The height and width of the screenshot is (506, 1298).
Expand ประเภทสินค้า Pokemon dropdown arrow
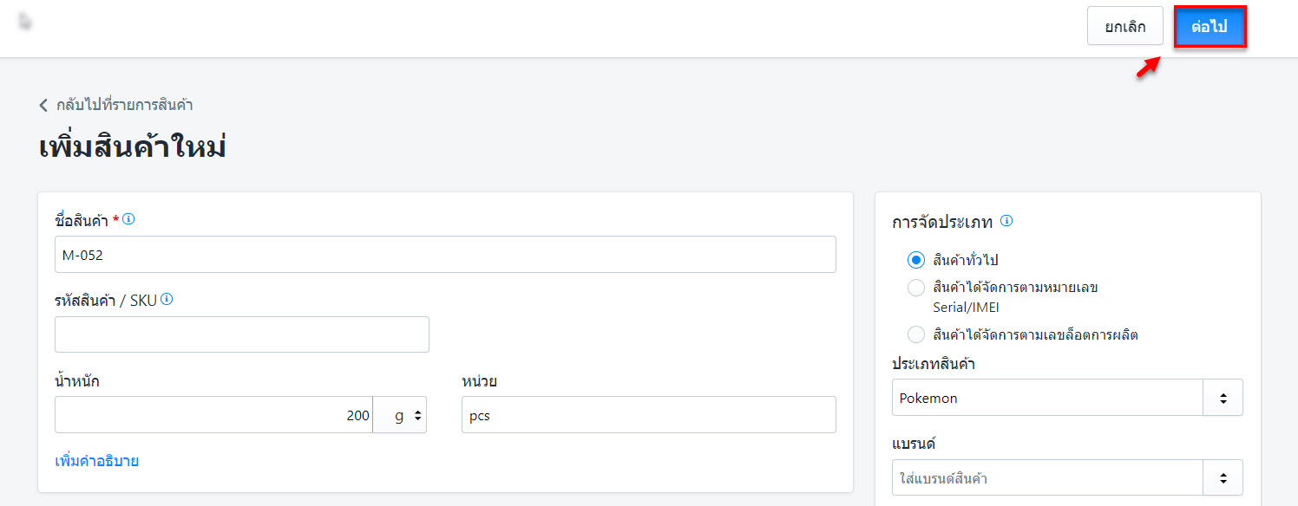coord(1223,398)
